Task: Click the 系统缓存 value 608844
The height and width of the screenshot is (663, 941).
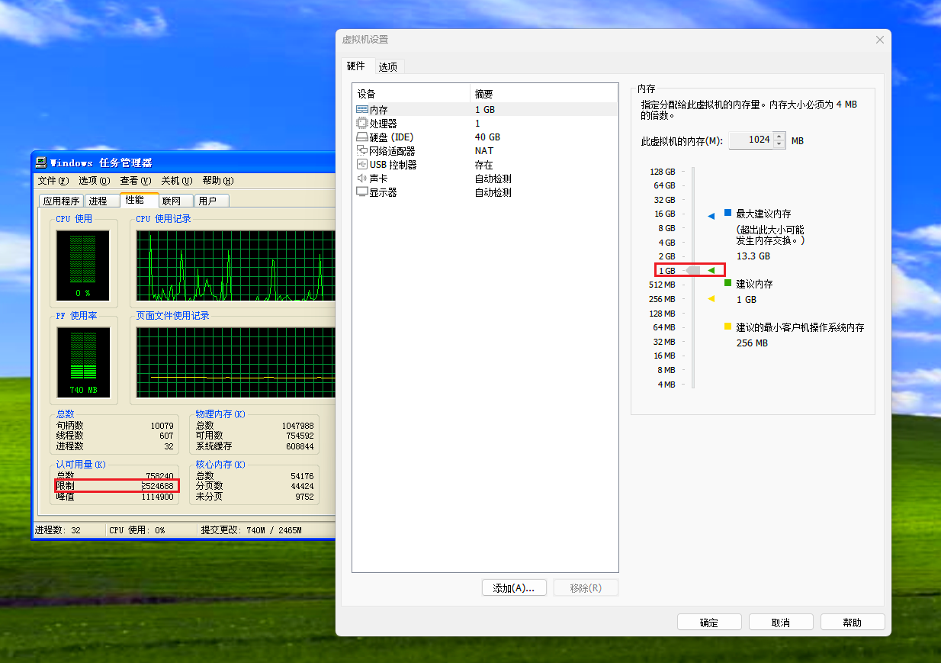Action: point(300,446)
